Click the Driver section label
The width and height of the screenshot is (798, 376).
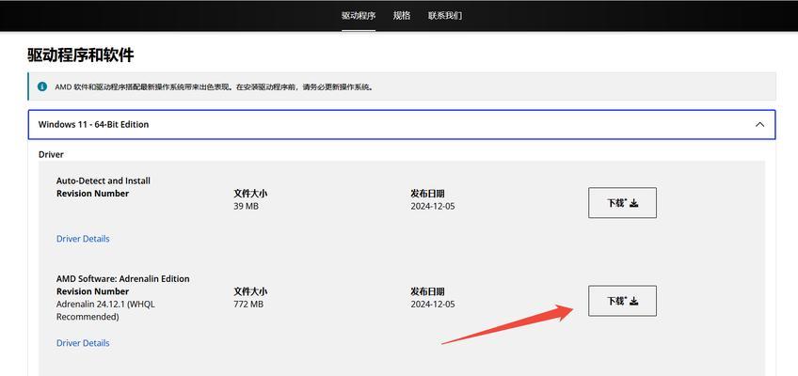click(x=51, y=154)
